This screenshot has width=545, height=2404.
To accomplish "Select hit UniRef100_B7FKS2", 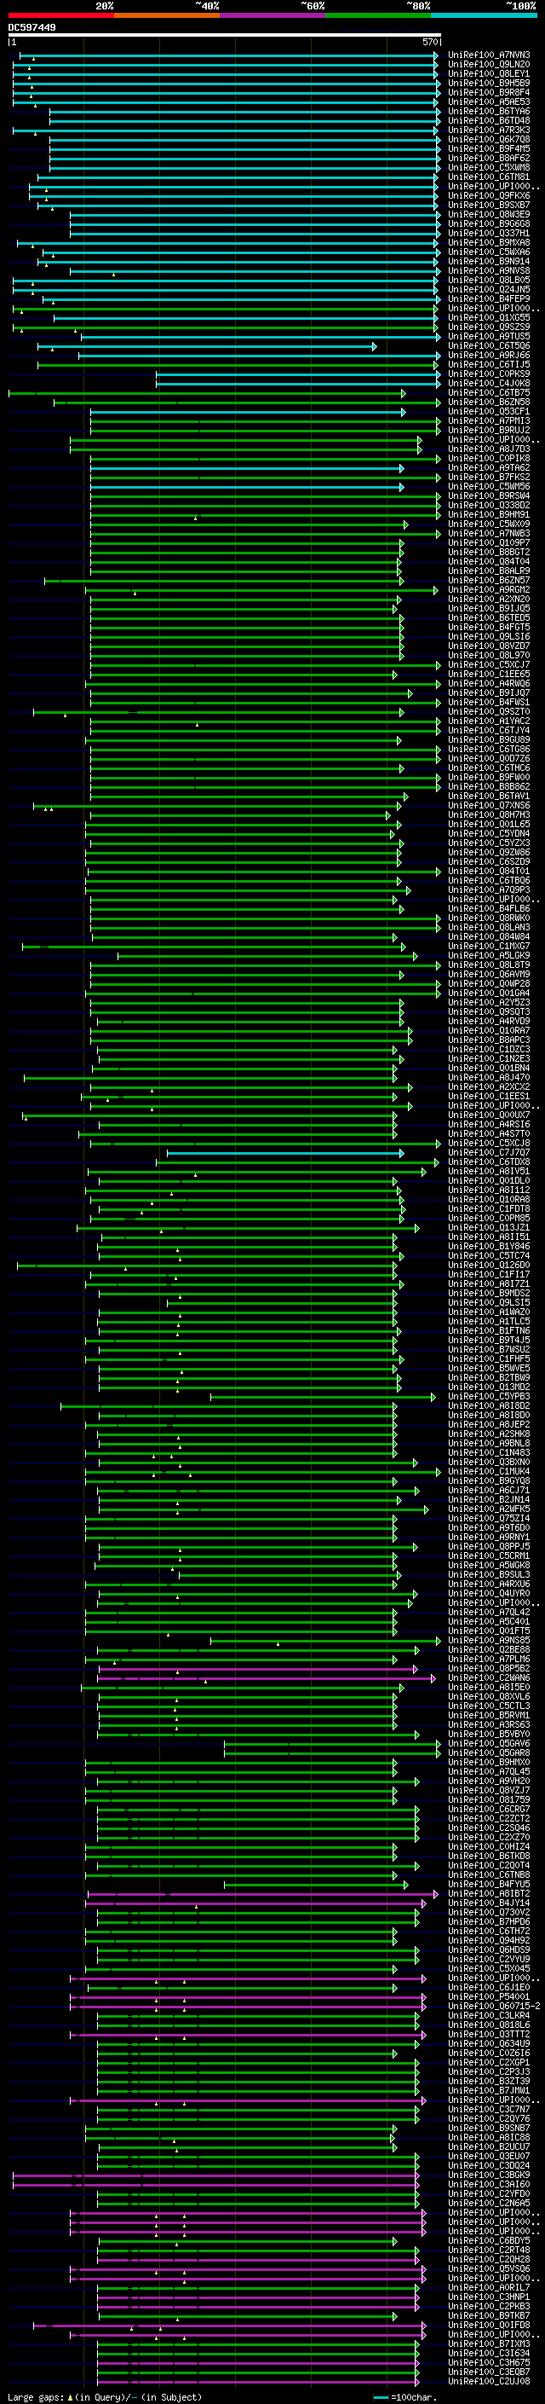I will tap(489, 477).
